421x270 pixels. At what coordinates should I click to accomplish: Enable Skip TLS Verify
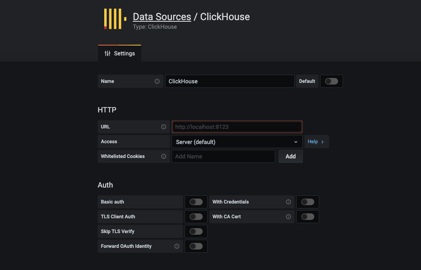[196, 231]
